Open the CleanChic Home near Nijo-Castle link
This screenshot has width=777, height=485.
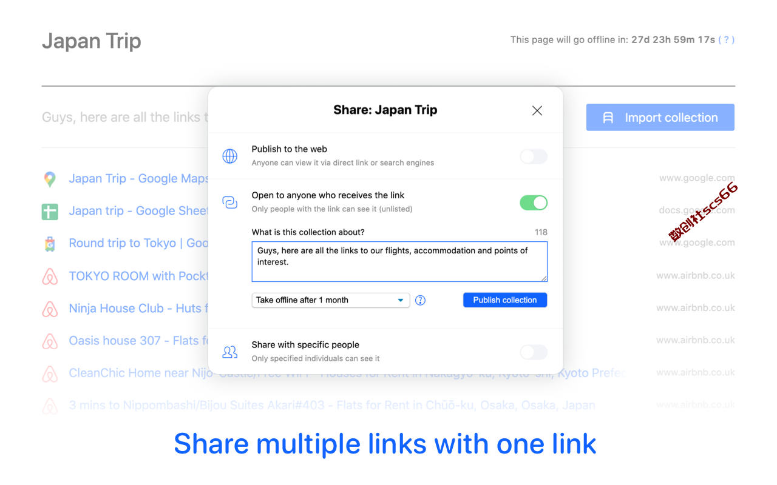(347, 373)
